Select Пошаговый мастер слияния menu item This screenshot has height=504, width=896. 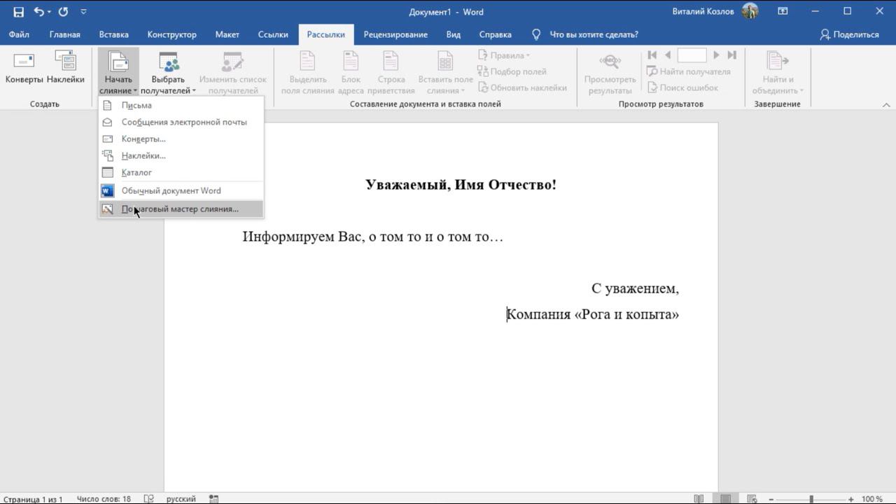click(x=180, y=209)
